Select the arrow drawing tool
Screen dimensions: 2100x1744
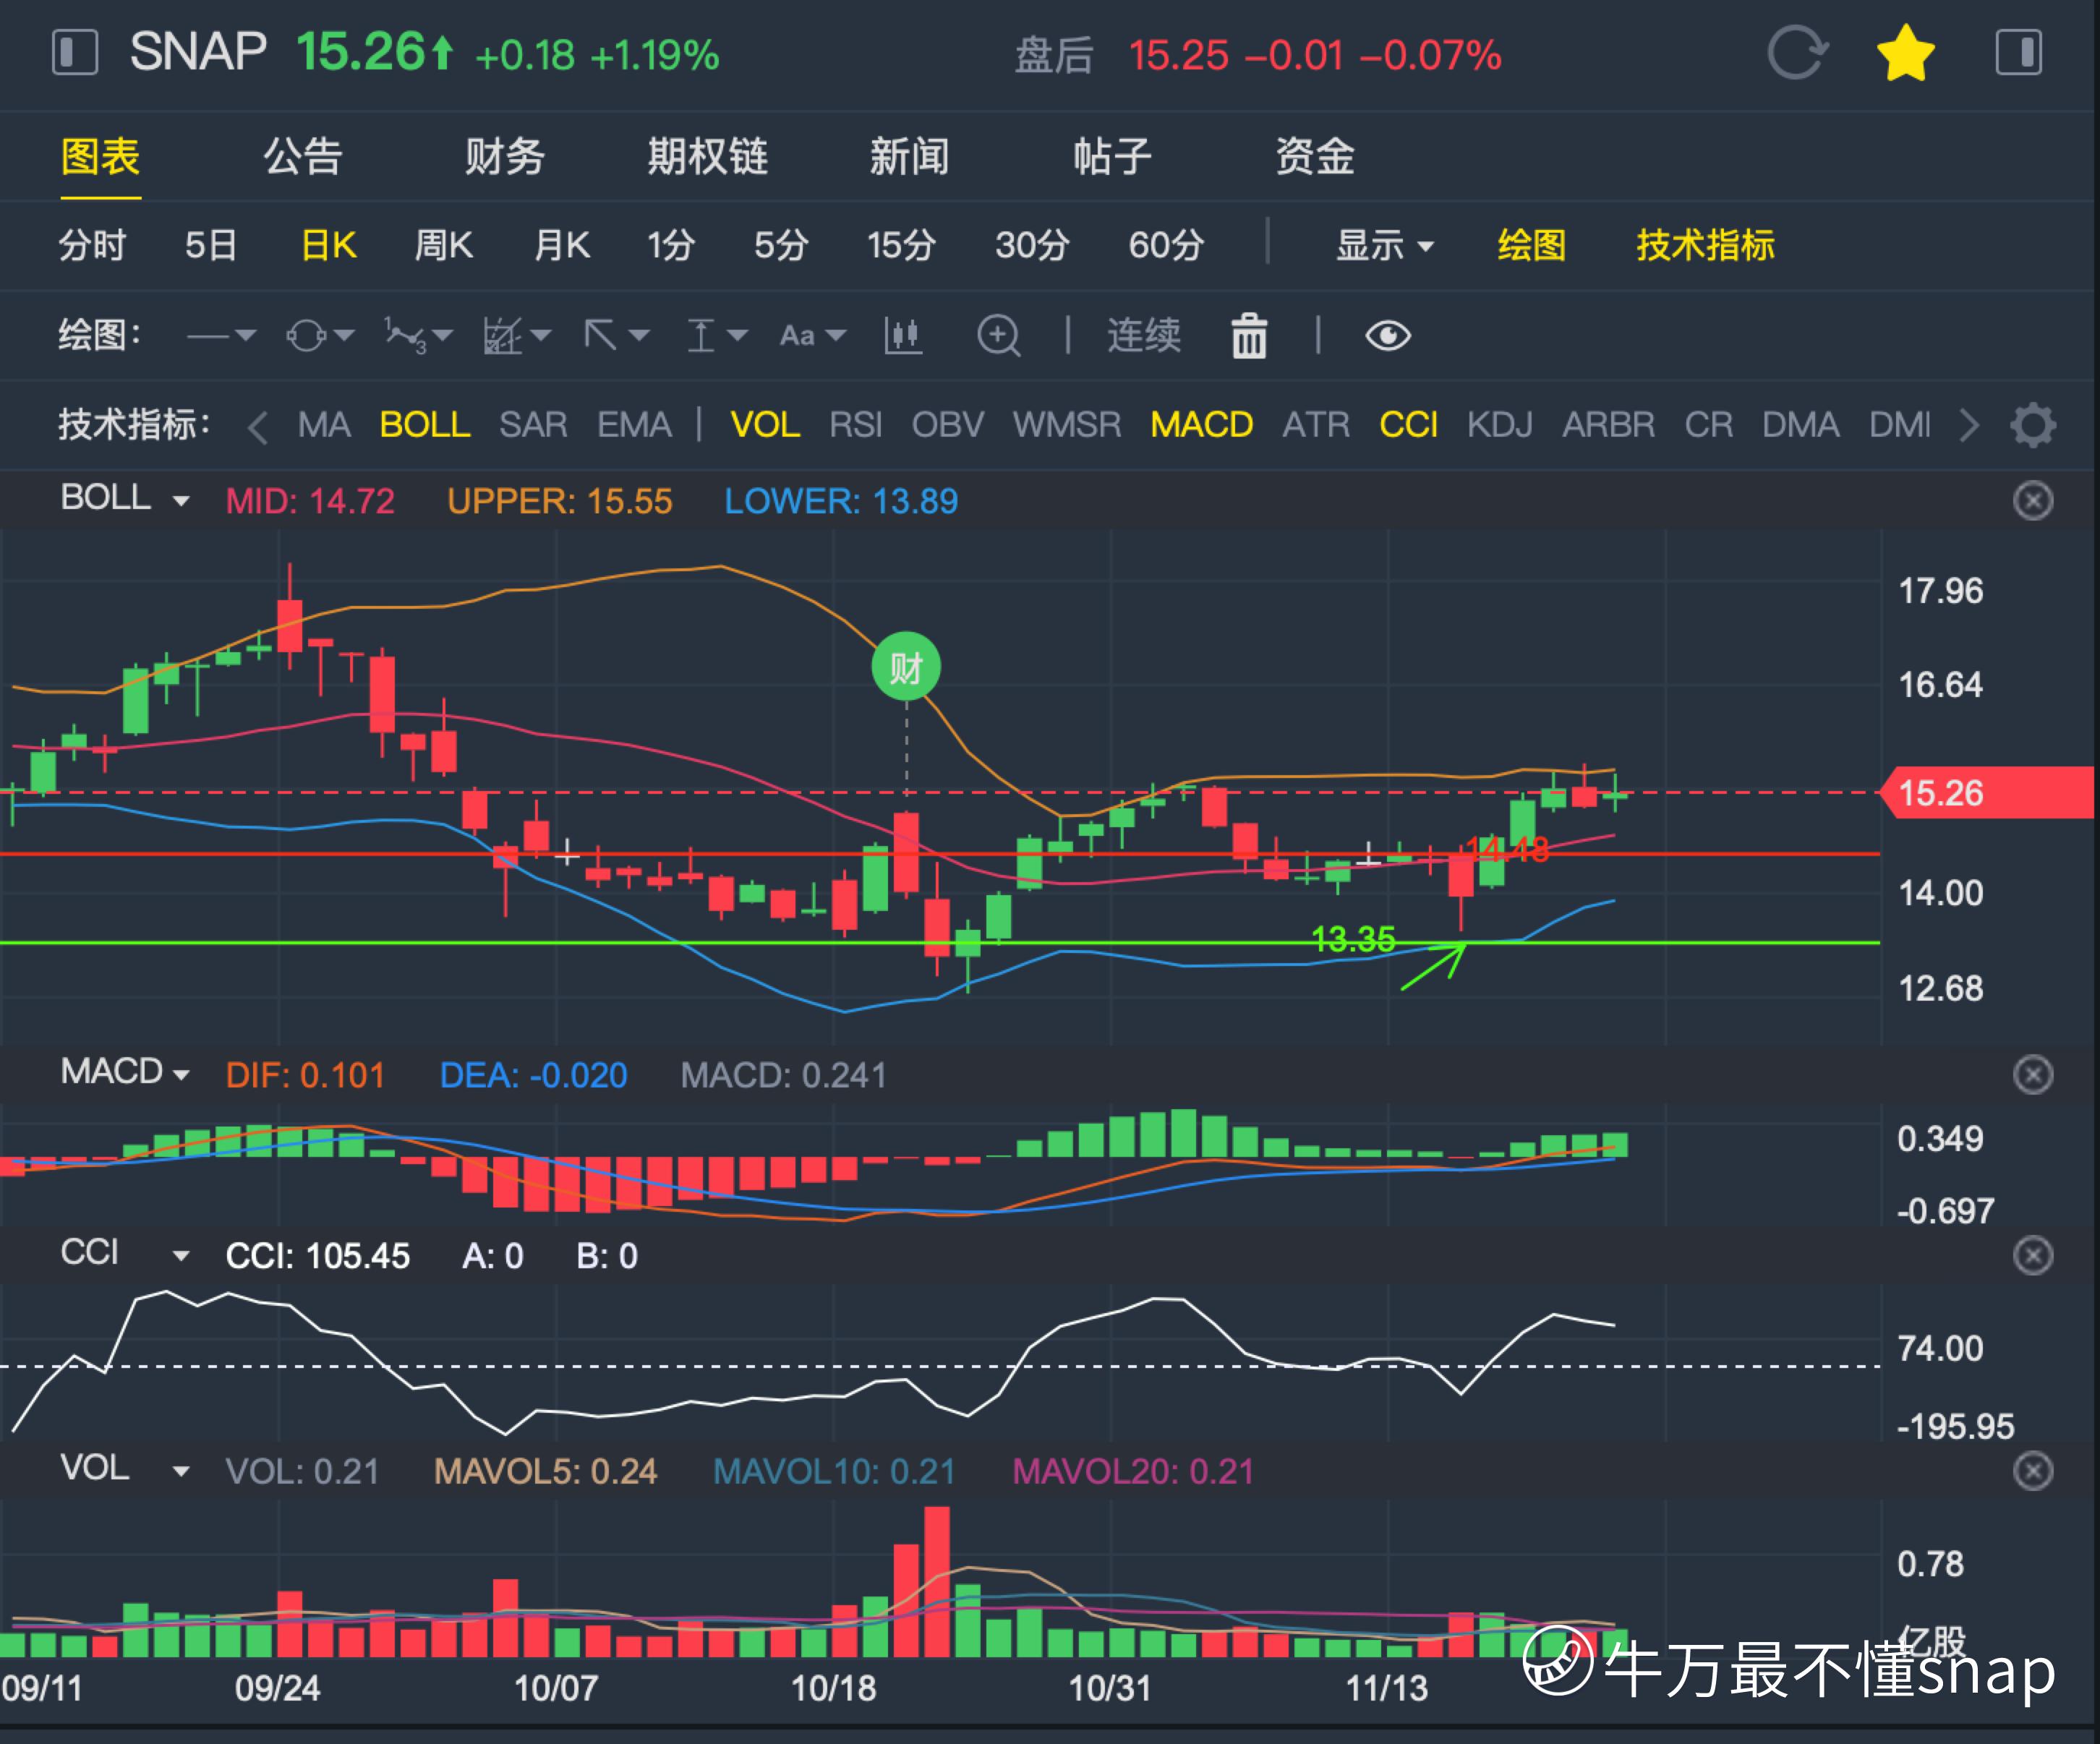click(x=601, y=336)
